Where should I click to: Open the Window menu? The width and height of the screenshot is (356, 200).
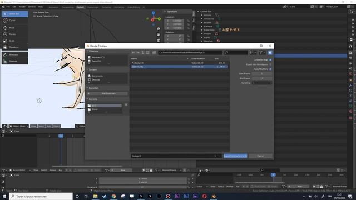[x=32, y=7]
